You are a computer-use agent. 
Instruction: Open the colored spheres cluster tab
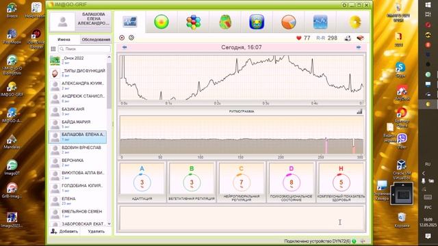point(193,23)
